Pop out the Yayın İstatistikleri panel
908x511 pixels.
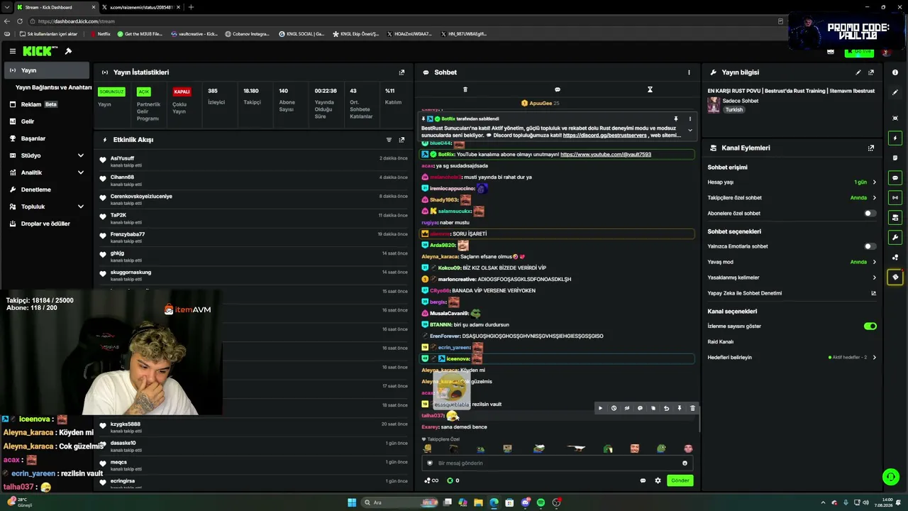[402, 72]
